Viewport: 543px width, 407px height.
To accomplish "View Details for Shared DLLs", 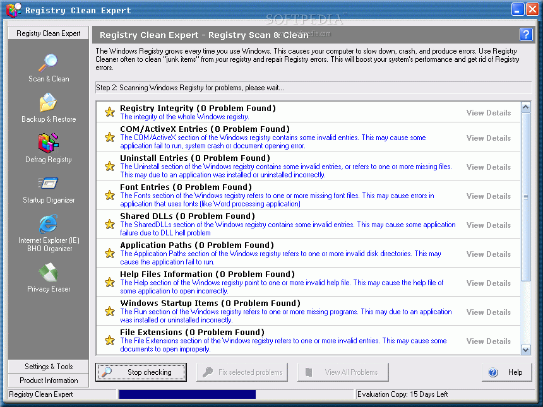I will [x=488, y=225].
